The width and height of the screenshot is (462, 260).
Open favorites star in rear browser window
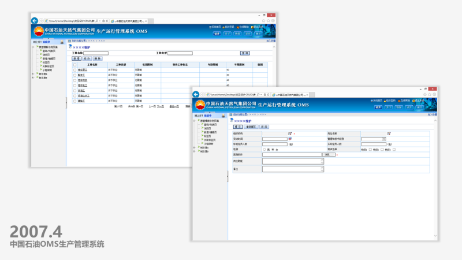point(268,21)
